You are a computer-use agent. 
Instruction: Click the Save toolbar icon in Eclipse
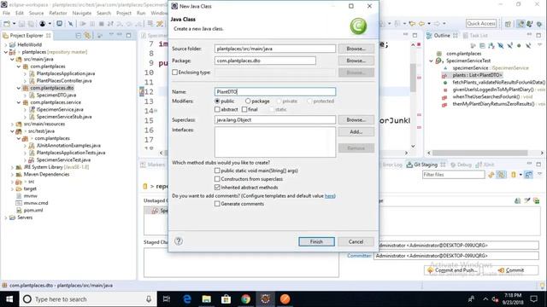tap(21, 24)
